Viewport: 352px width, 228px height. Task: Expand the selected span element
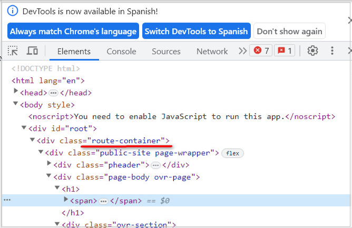coord(66,200)
